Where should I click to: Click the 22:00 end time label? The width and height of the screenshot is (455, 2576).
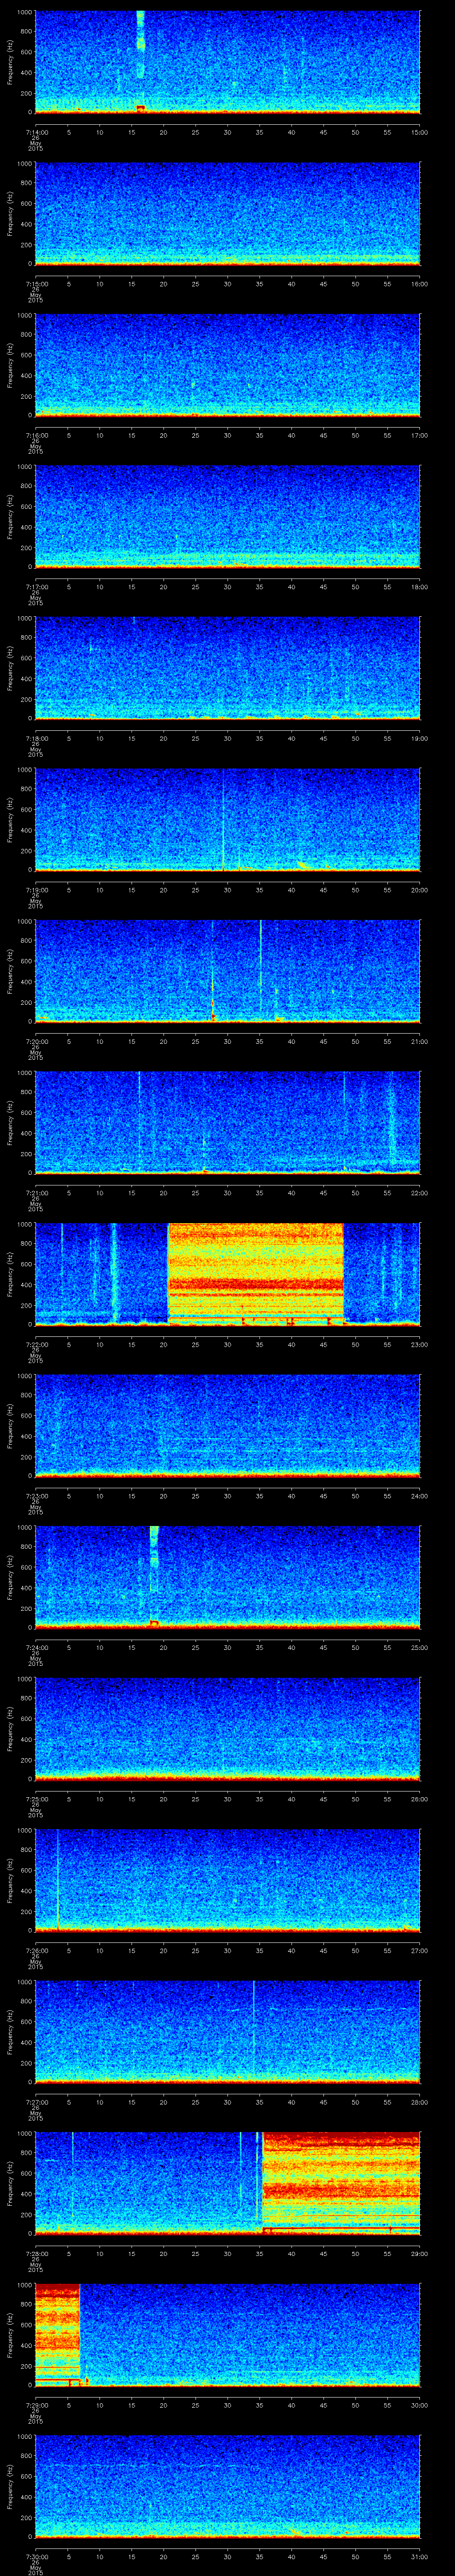[x=420, y=1193]
